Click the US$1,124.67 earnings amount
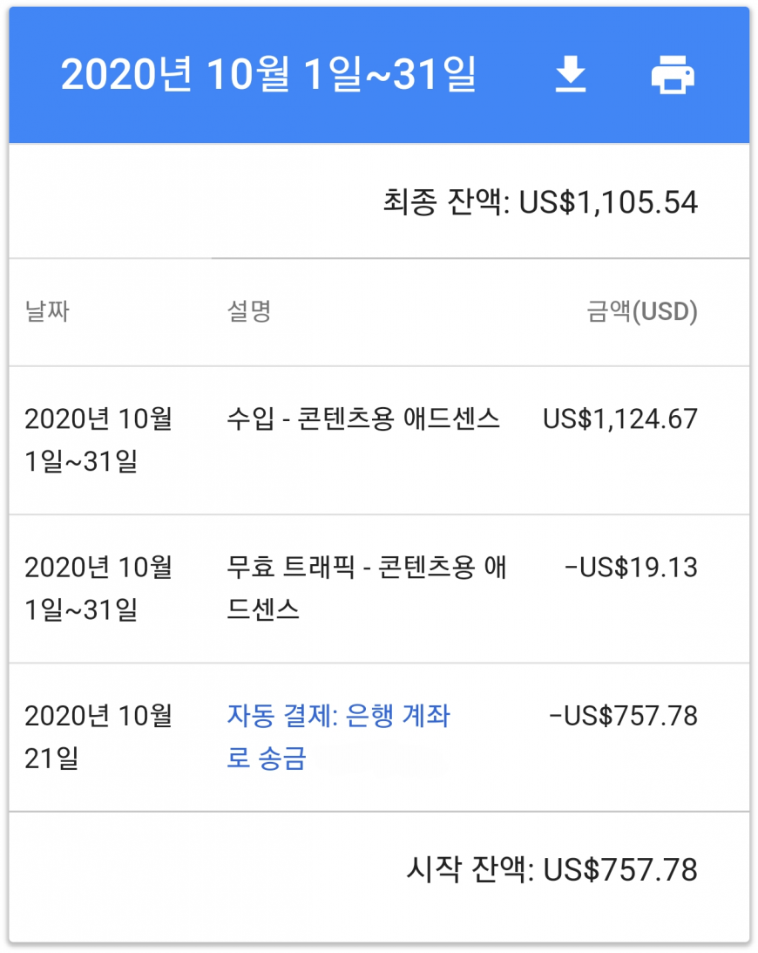Image resolution: width=758 pixels, height=953 pixels. [x=620, y=419]
